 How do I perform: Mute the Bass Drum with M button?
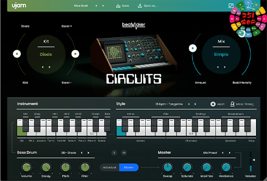pyautogui.click(x=124, y=153)
